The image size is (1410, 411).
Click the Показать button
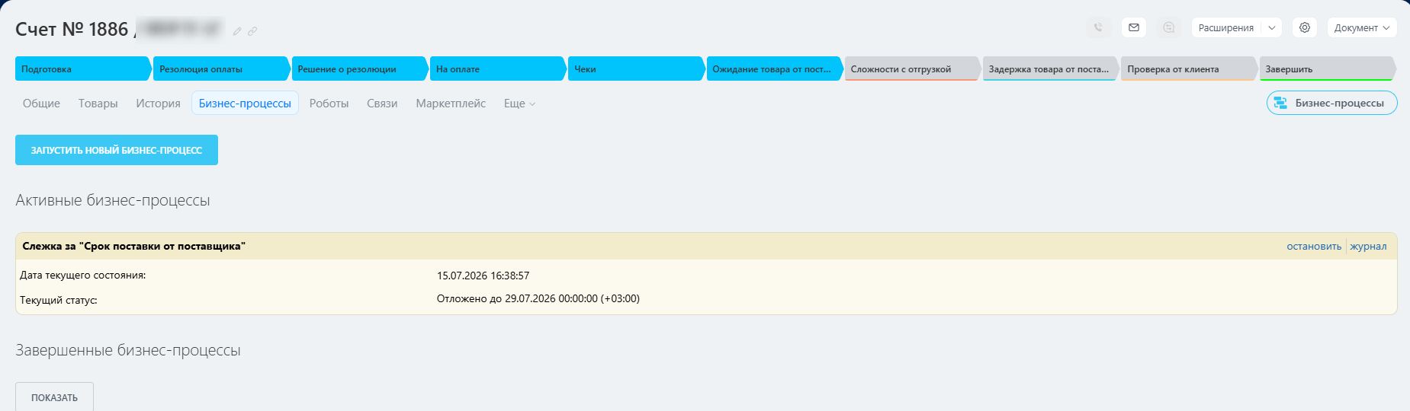point(54,397)
